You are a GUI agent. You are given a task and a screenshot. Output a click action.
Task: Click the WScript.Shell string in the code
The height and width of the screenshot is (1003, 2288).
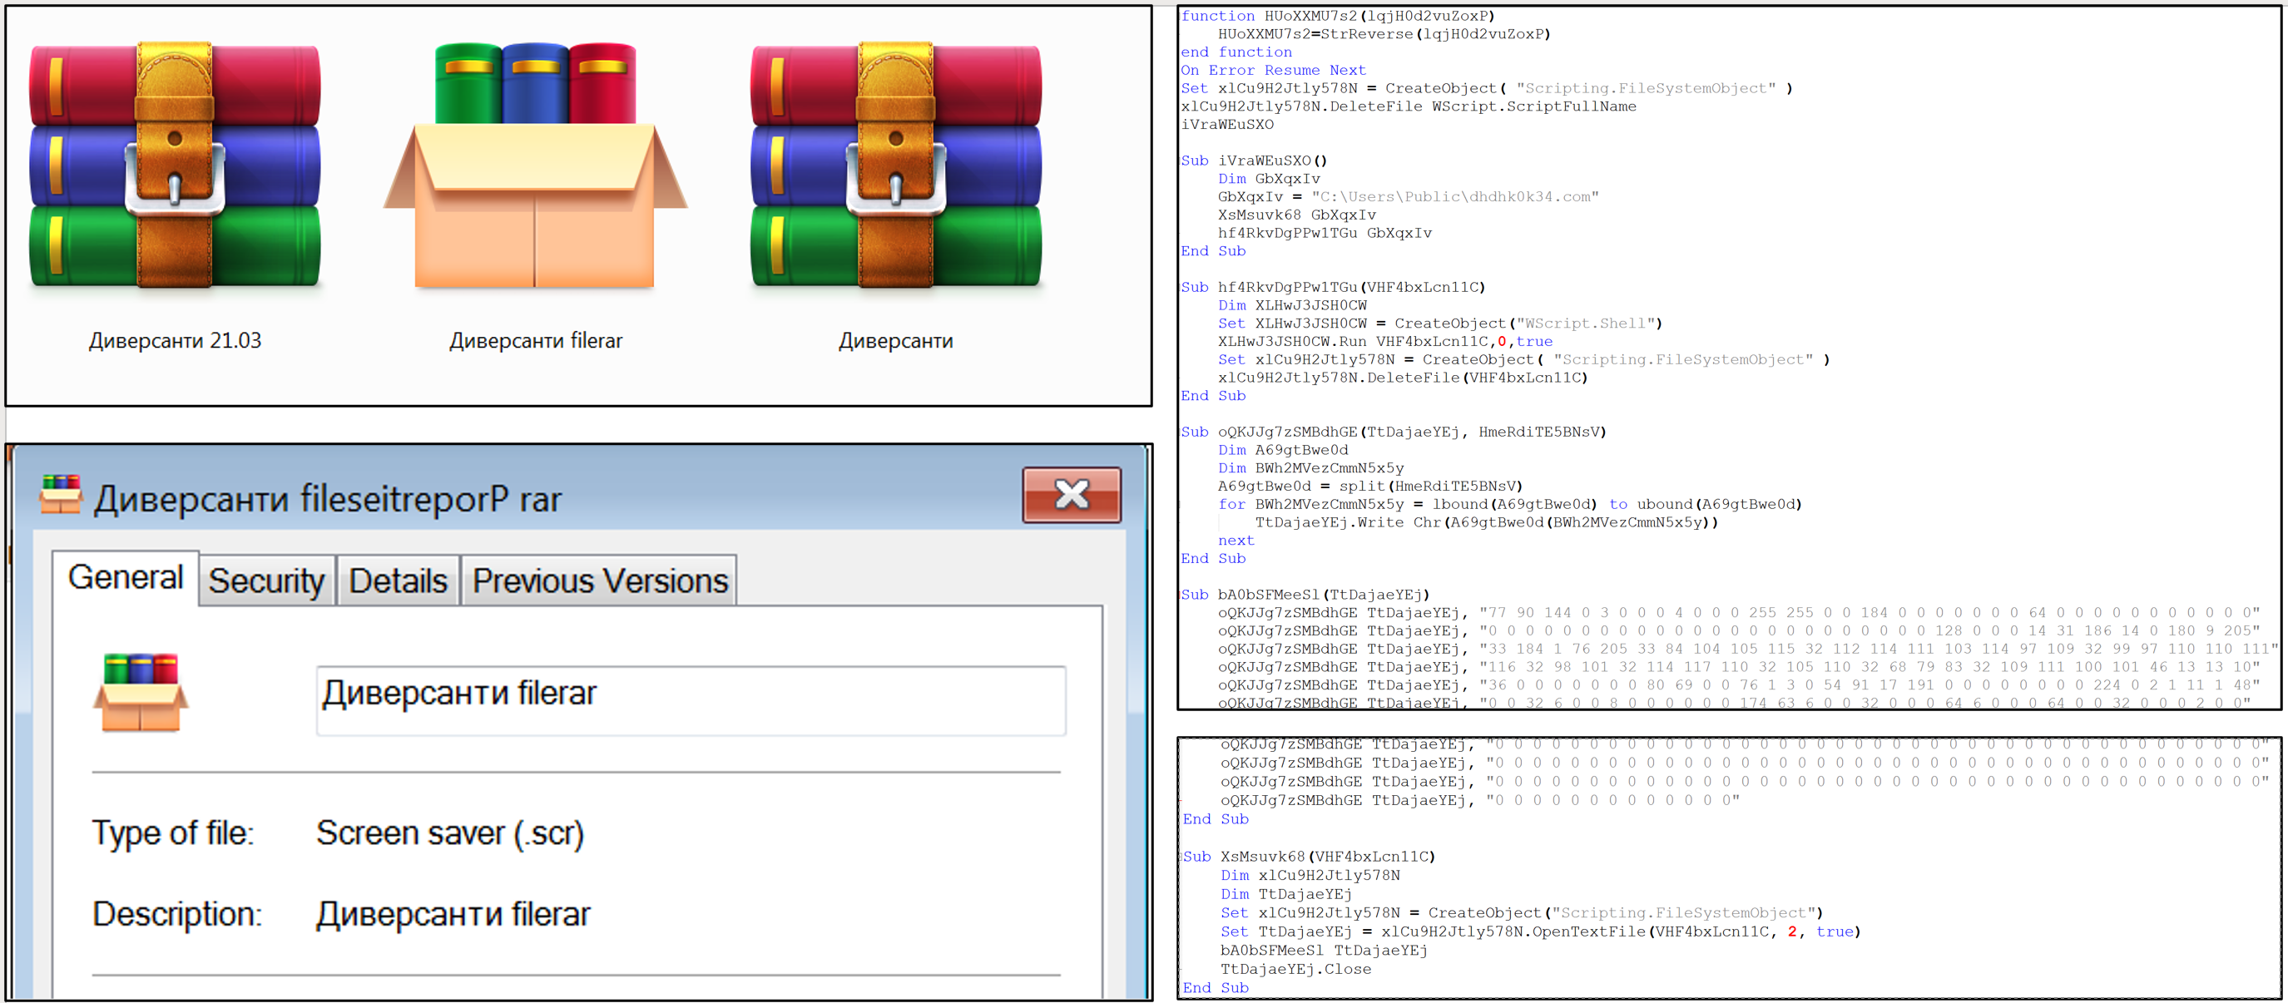coord(1585,324)
